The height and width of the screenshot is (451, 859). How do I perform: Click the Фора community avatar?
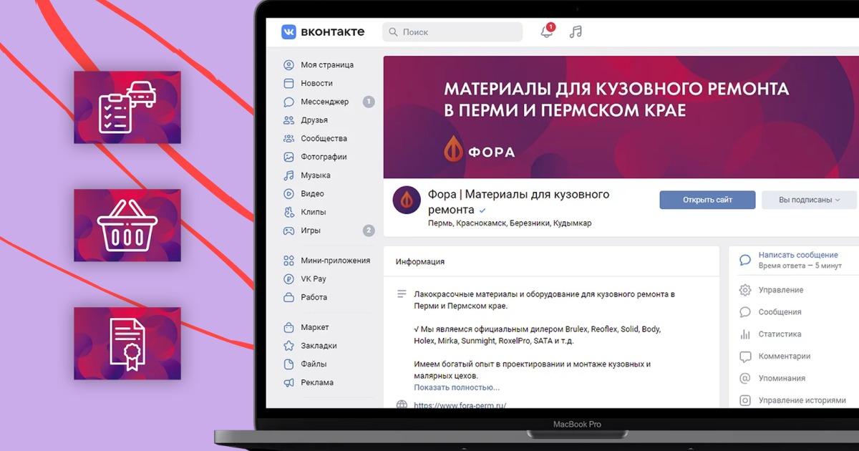tap(407, 200)
